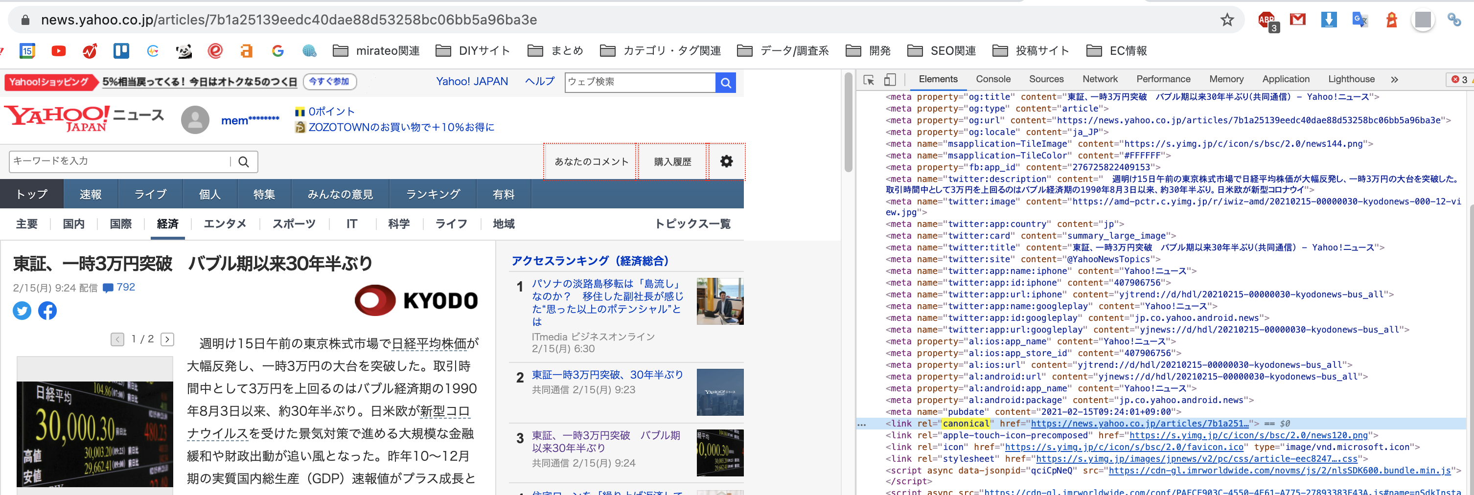
Task: Open the red spiral 'e' bookmark
Action: [215, 51]
